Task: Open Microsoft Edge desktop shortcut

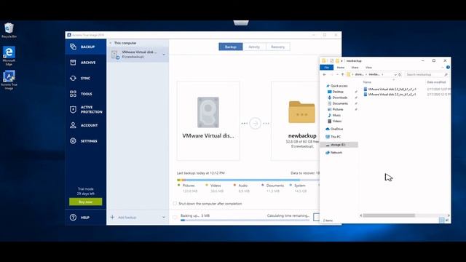Action: (9, 56)
